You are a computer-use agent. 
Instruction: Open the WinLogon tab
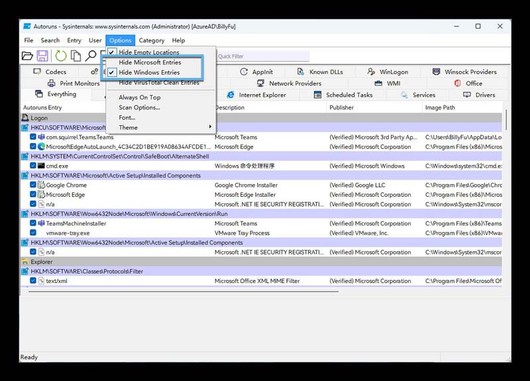click(388, 72)
